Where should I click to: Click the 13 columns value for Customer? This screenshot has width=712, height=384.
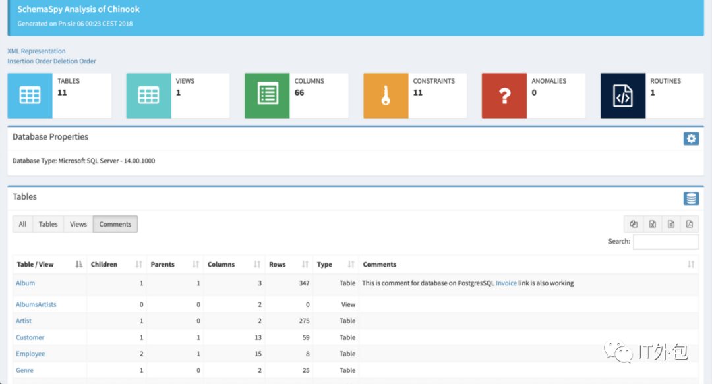tap(258, 337)
